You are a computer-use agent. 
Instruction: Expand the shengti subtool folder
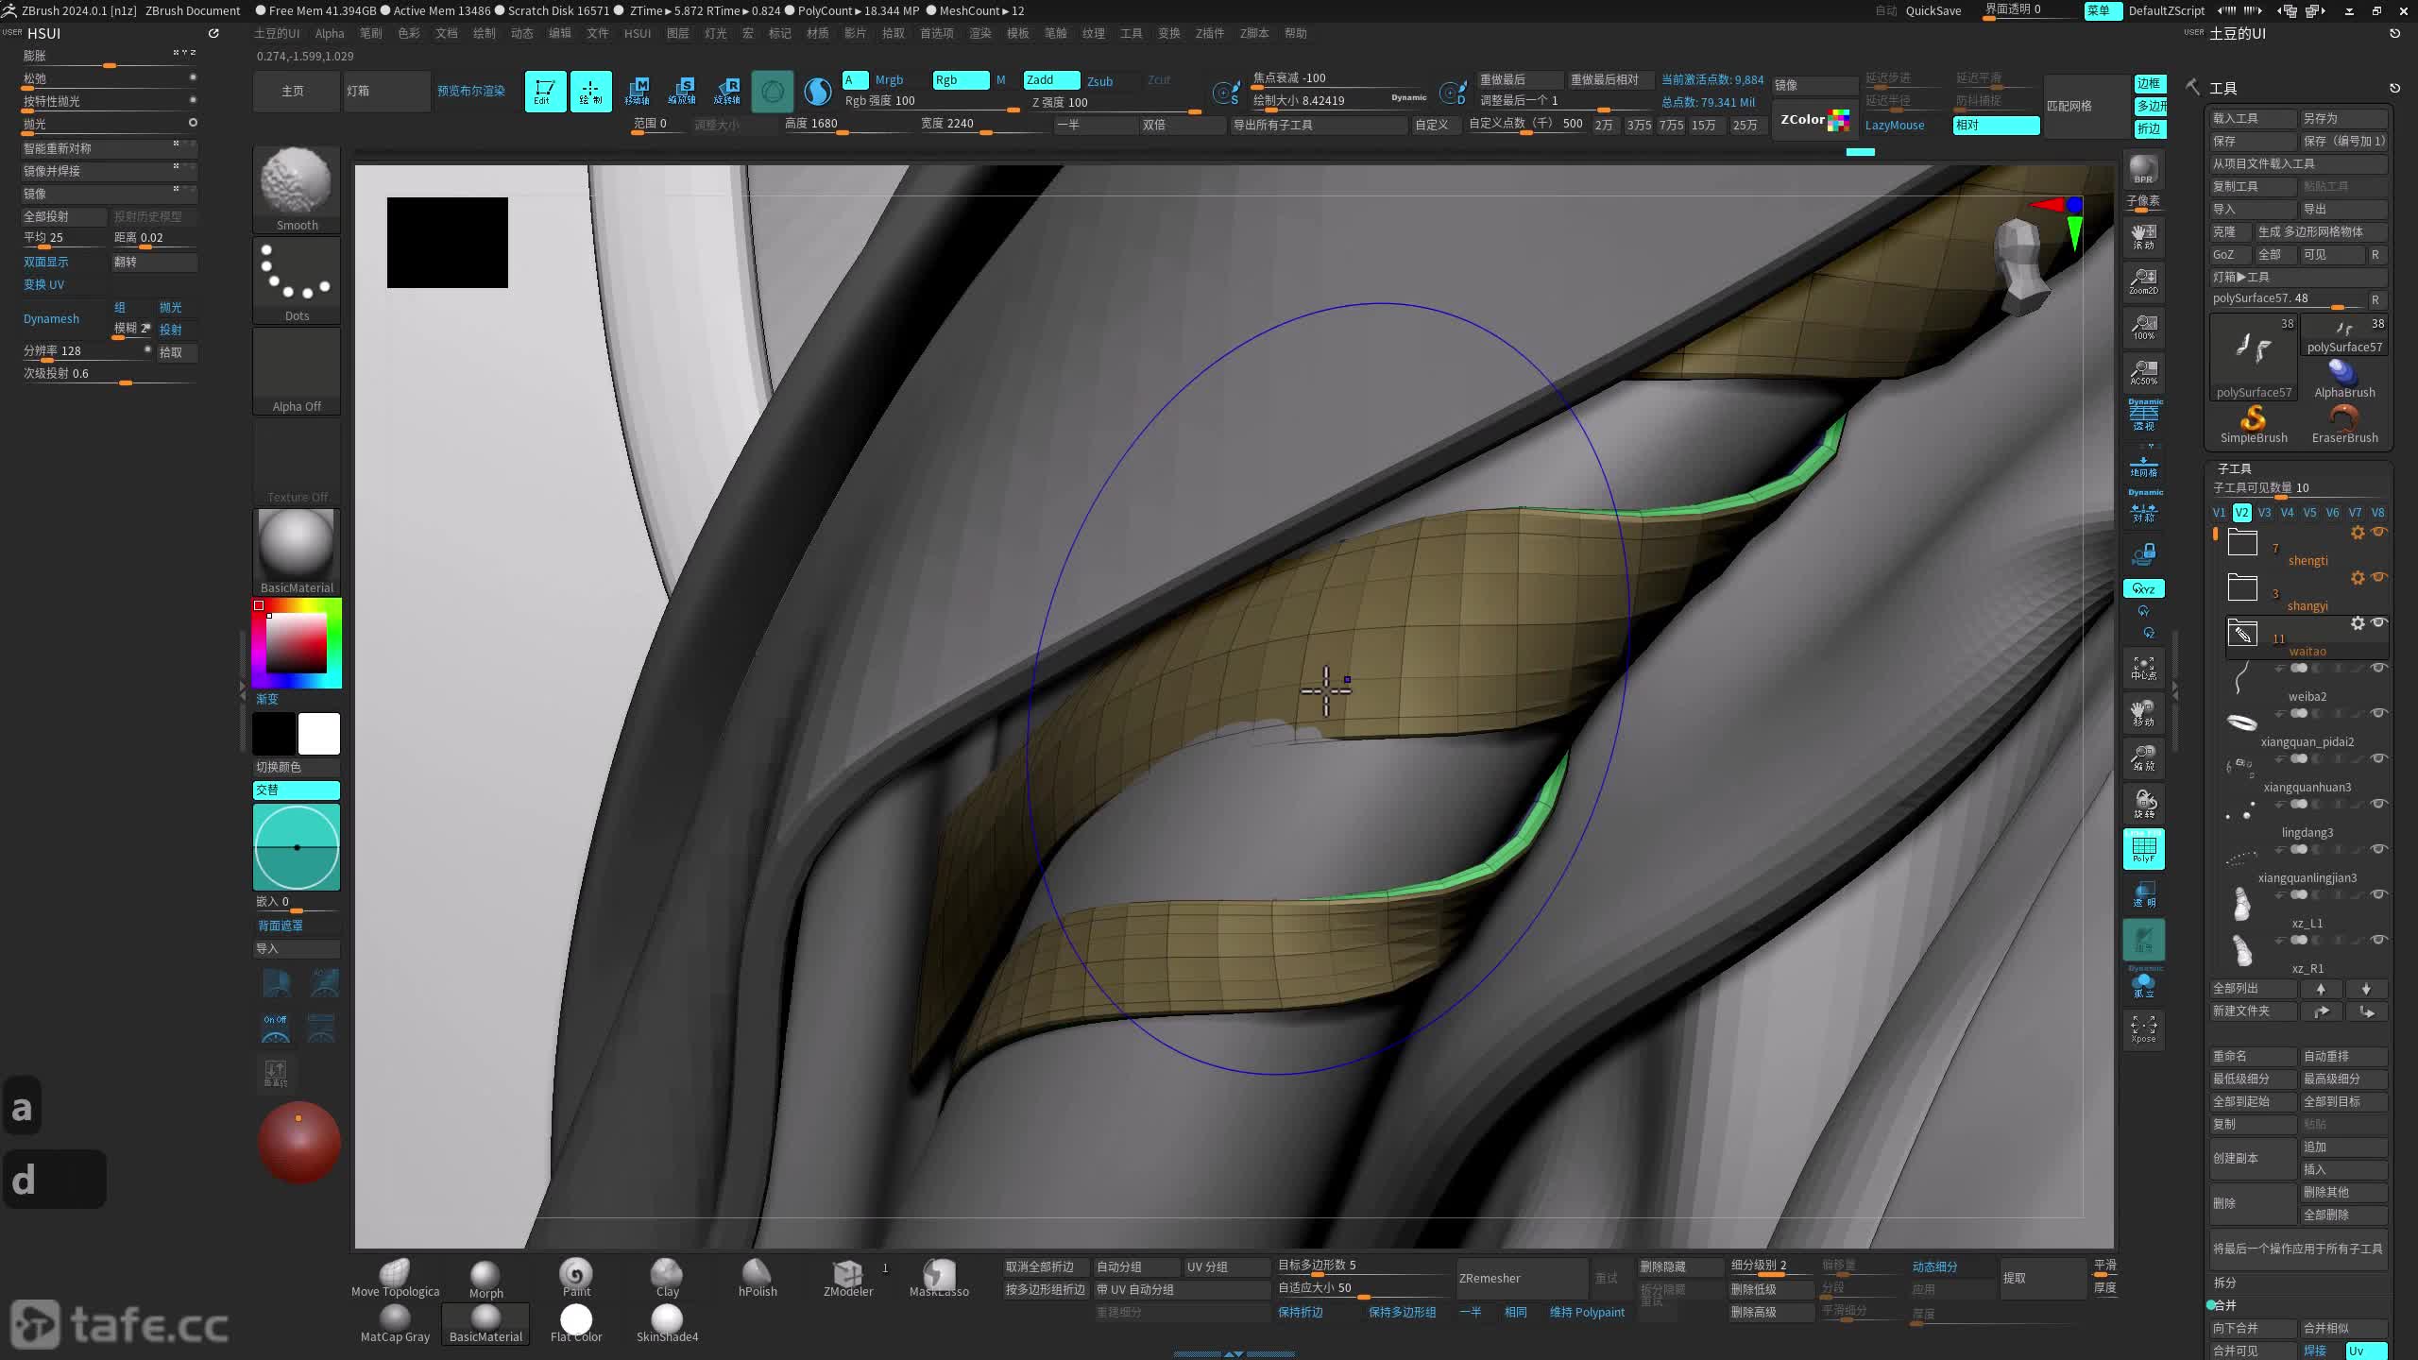pos(2242,543)
